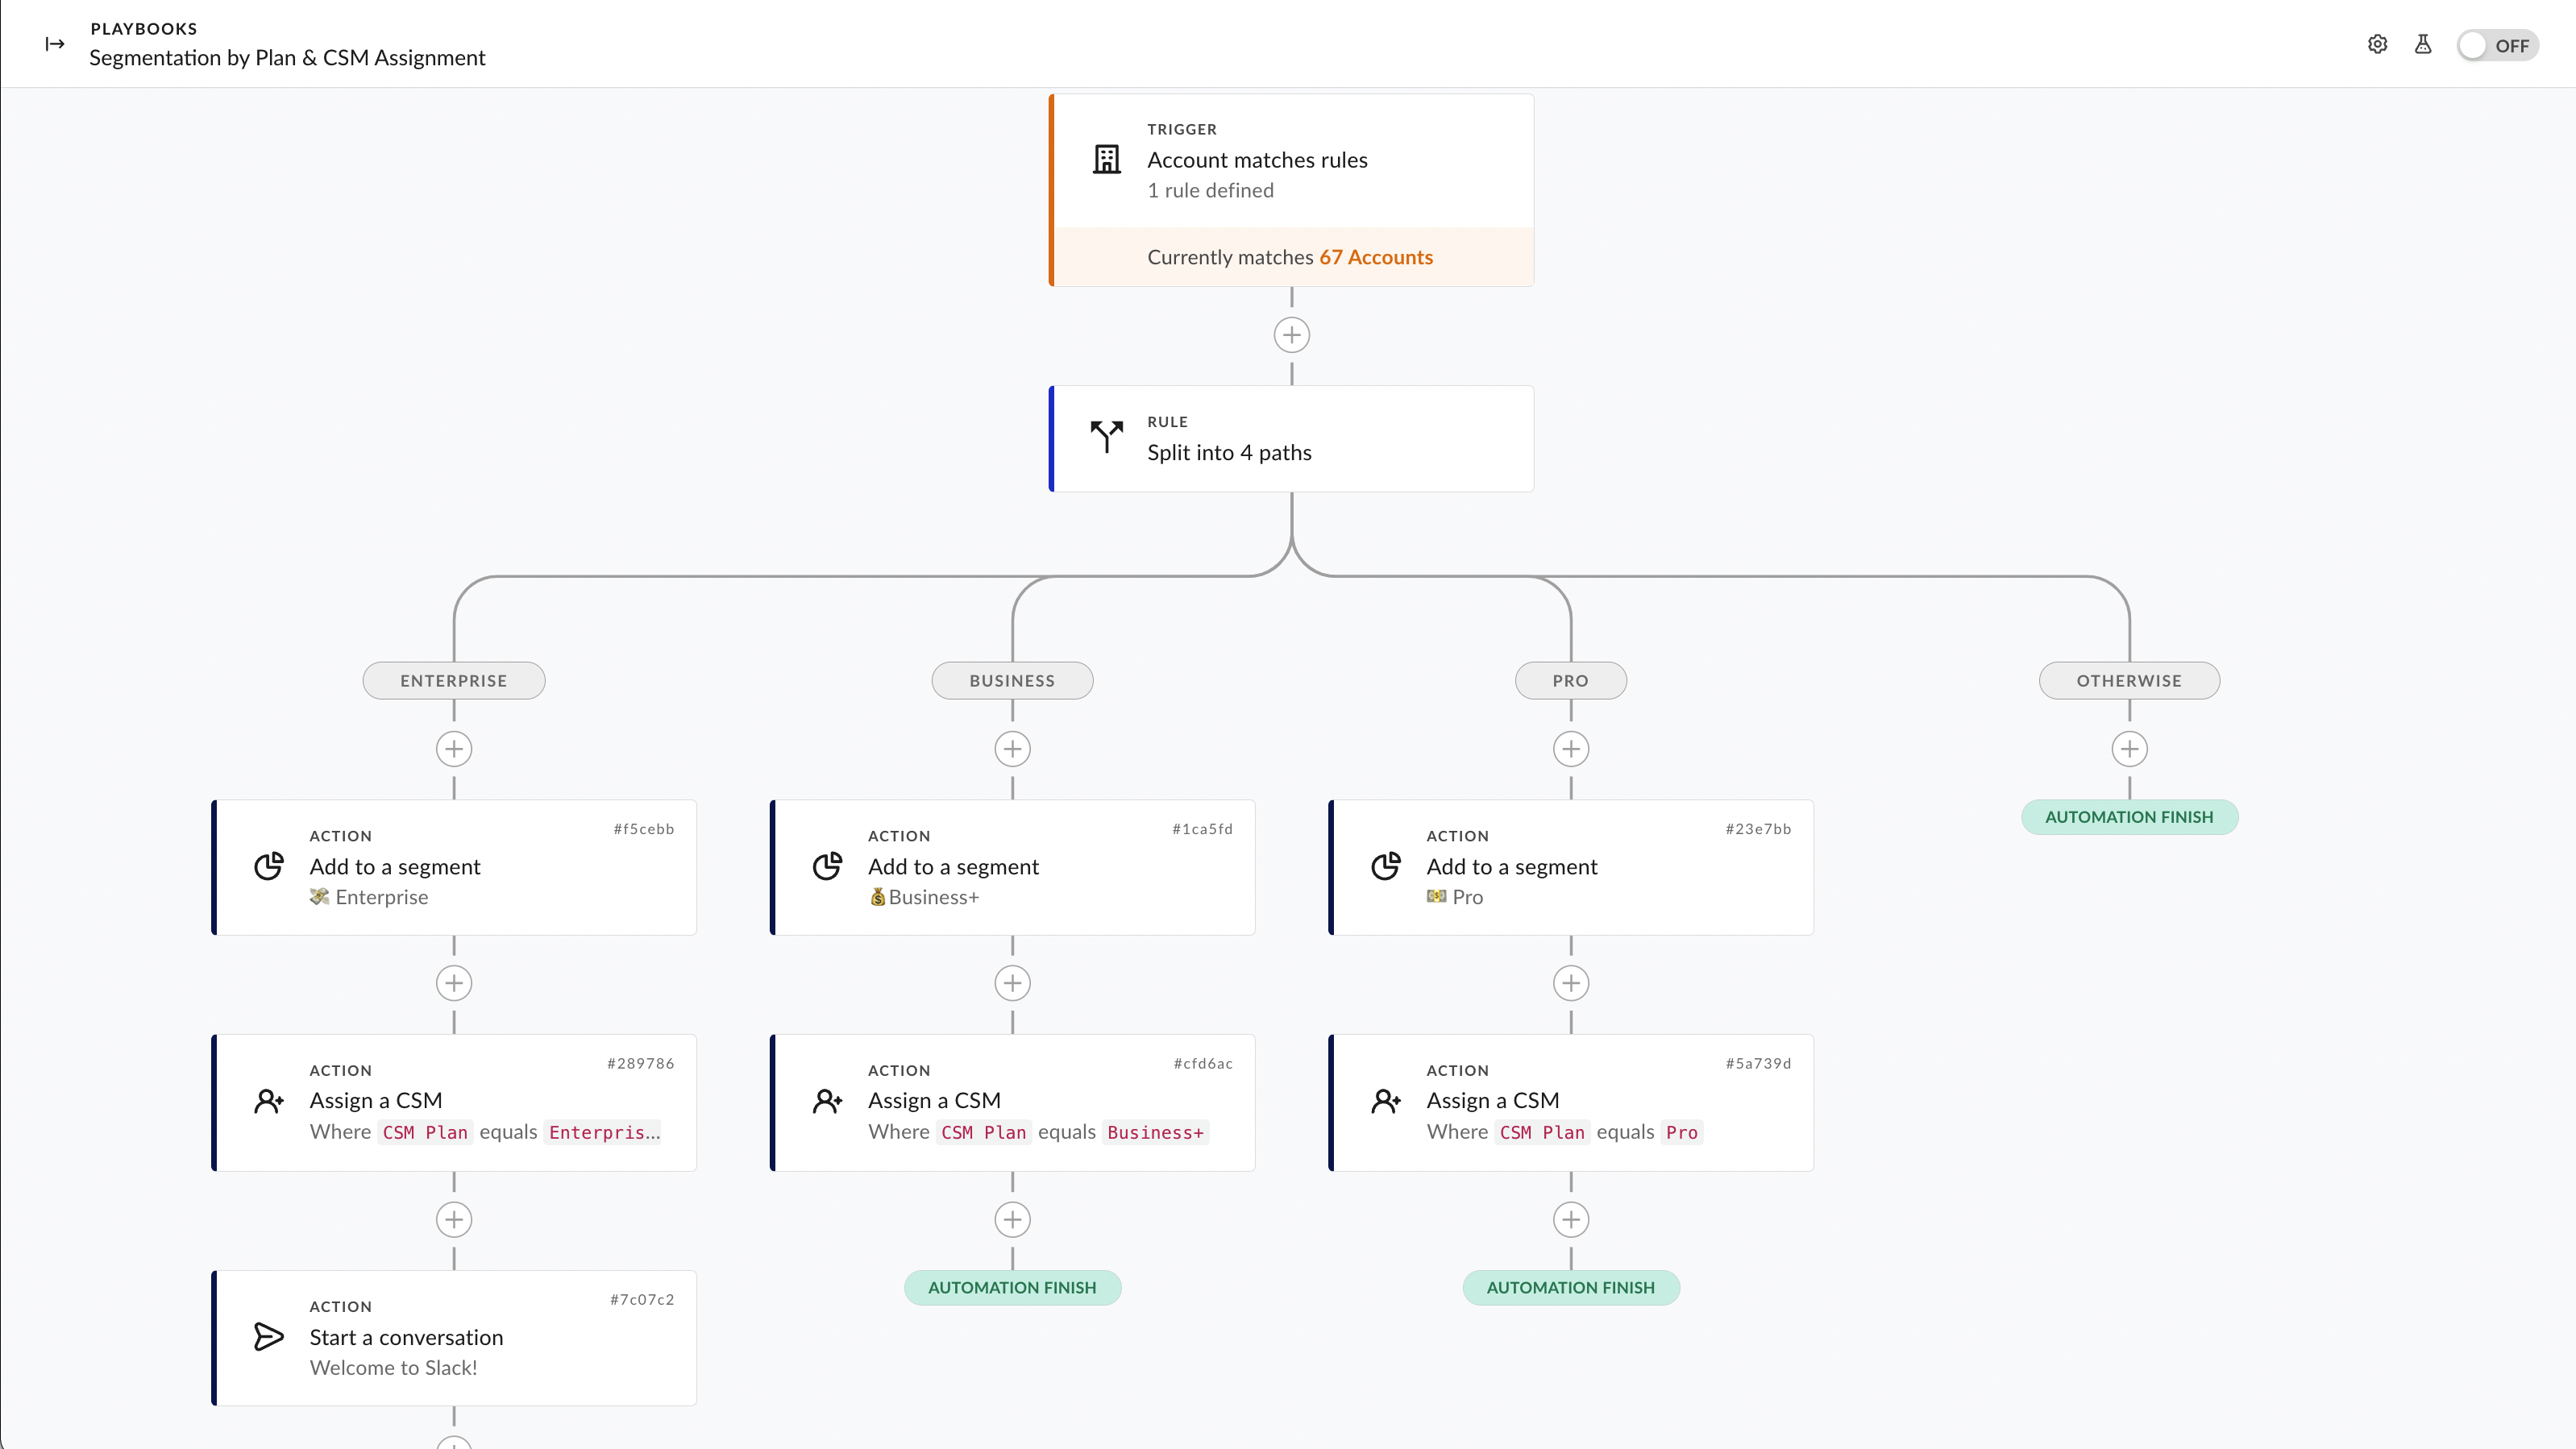
Task: Click the plus button in the OTHERWISE path
Action: tap(2129, 748)
